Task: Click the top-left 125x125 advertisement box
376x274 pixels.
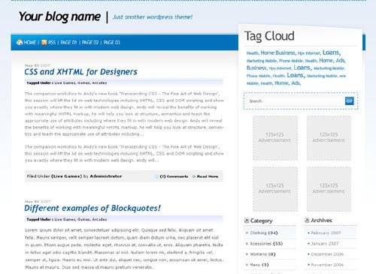Action: point(275,138)
